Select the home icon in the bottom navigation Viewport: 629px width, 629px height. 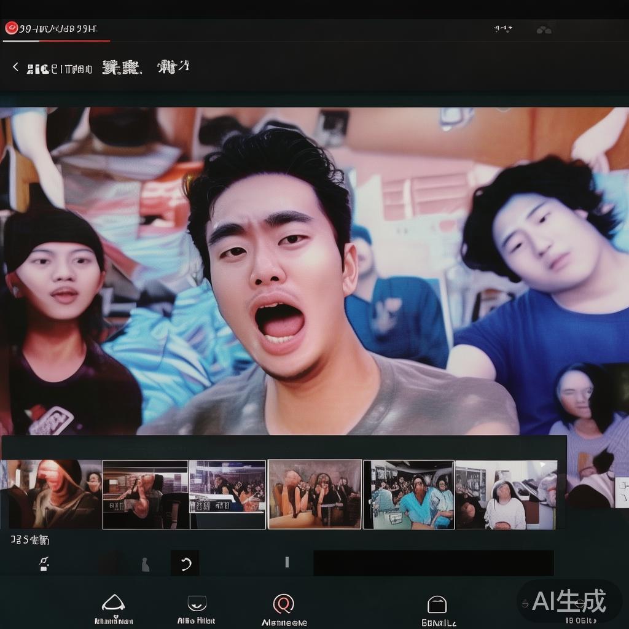pyautogui.click(x=113, y=602)
